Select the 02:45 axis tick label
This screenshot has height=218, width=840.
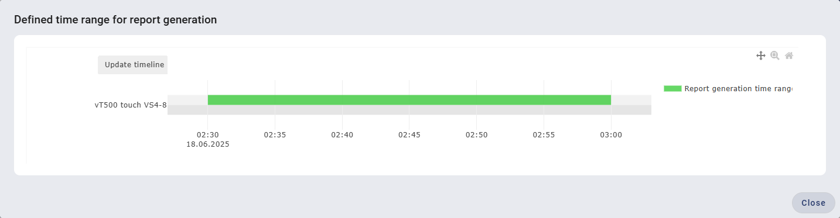point(409,134)
